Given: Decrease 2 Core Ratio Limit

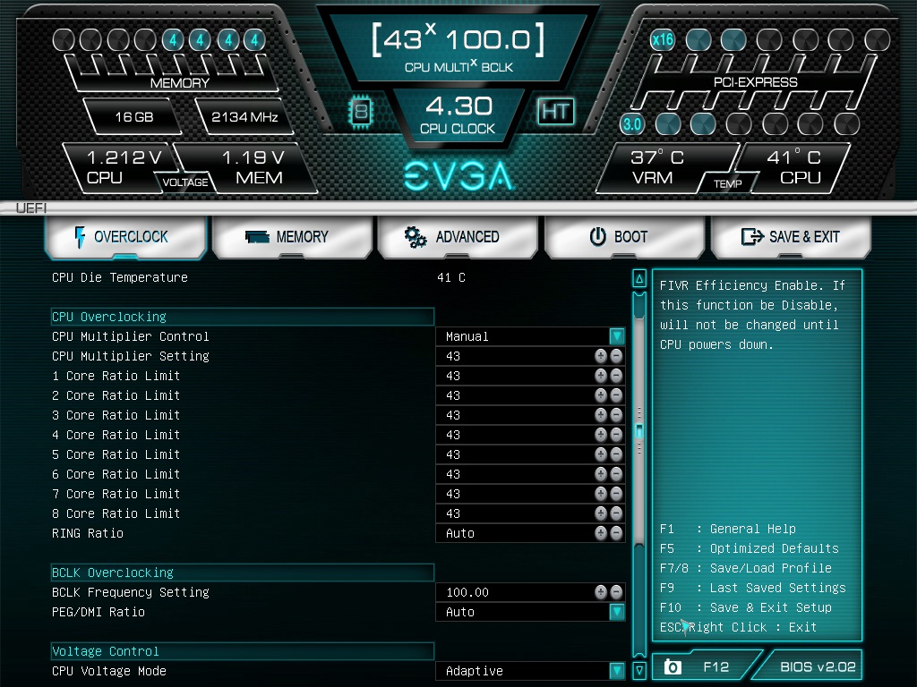Looking at the screenshot, I should pos(616,395).
